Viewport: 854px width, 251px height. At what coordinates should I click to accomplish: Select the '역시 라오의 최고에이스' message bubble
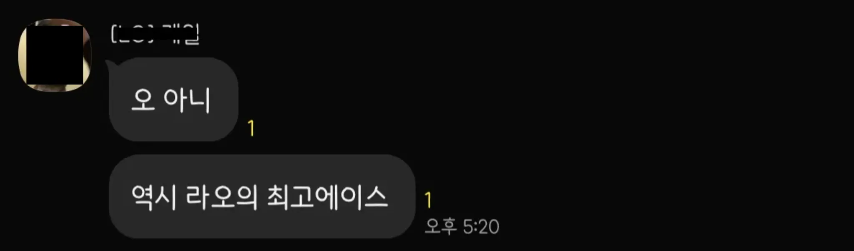click(x=262, y=196)
